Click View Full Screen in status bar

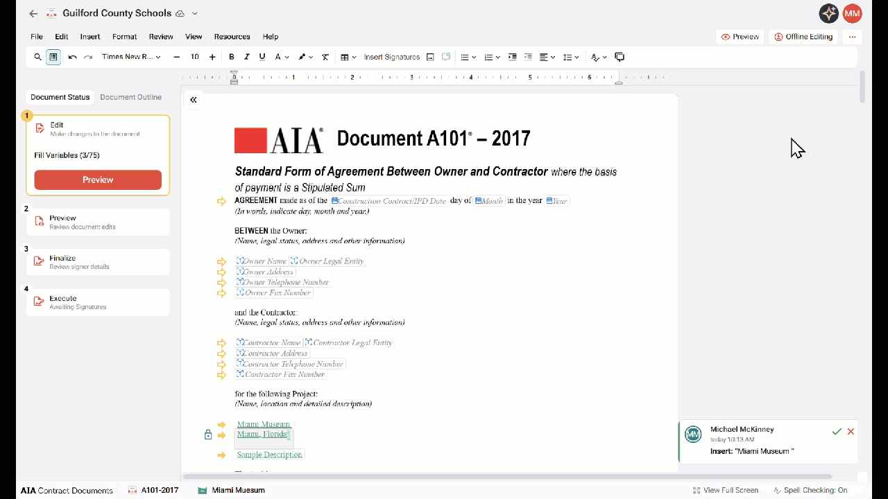coord(725,490)
